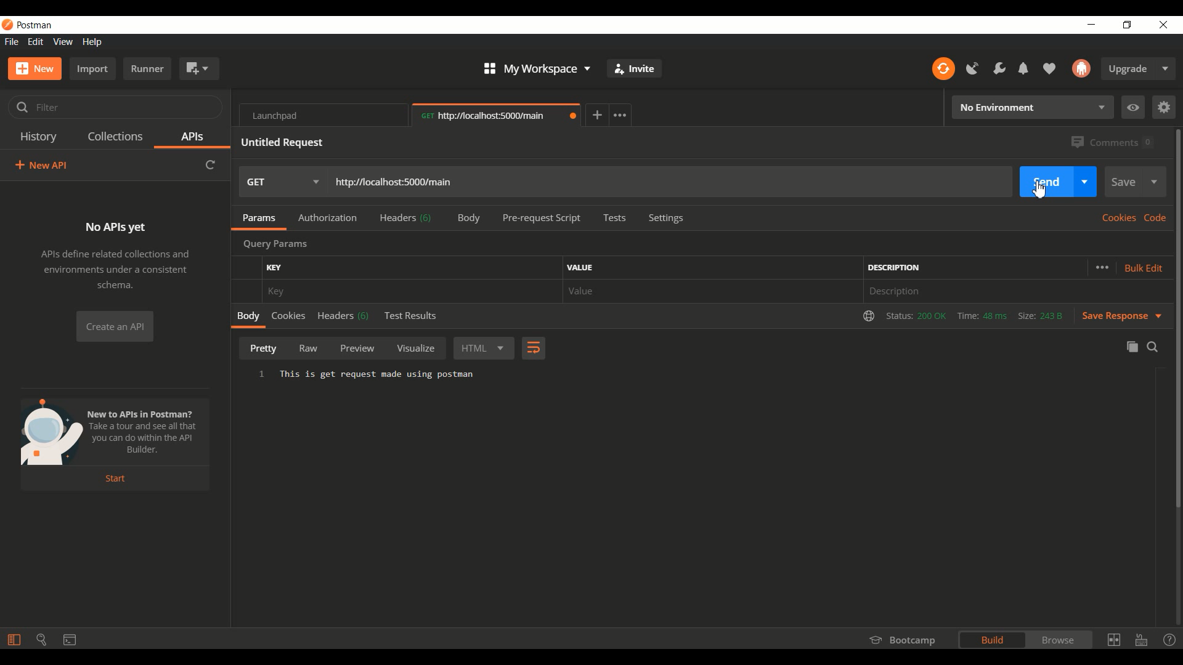The width and height of the screenshot is (1183, 665).
Task: Click the find and replace magnifier icon bottom left
Action: 41,640
